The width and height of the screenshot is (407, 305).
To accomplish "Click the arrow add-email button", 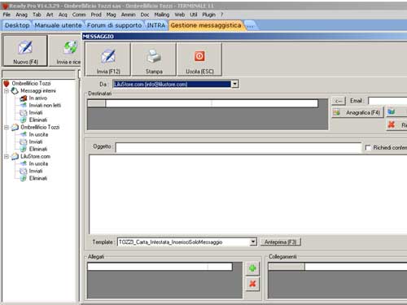I will [x=339, y=101].
